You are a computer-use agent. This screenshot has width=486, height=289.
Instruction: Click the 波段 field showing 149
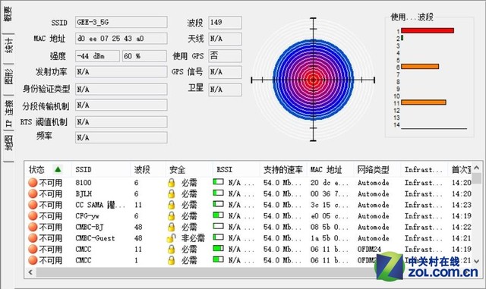click(225, 23)
